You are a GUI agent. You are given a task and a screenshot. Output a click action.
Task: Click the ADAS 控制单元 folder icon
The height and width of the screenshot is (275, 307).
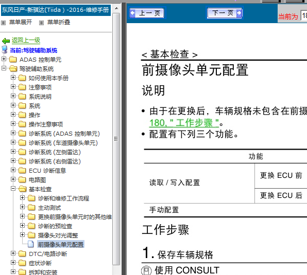pyautogui.click(x=13, y=59)
